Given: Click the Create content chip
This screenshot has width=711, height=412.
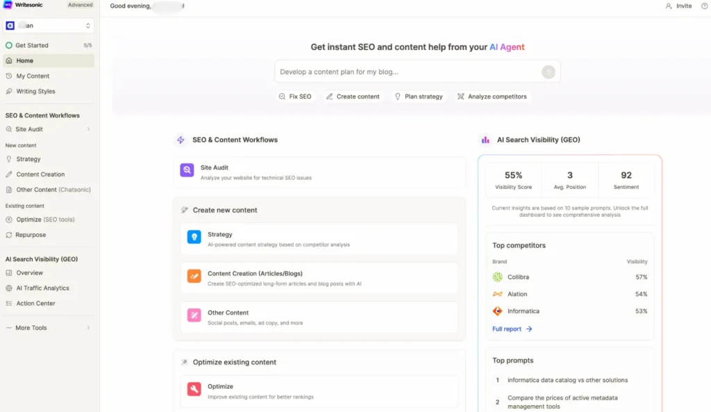Looking at the screenshot, I should point(353,97).
